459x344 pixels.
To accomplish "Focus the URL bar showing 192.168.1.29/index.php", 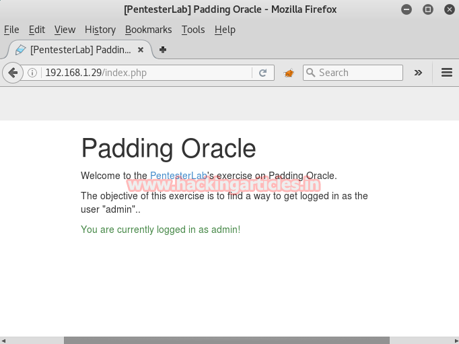I will click(x=146, y=73).
